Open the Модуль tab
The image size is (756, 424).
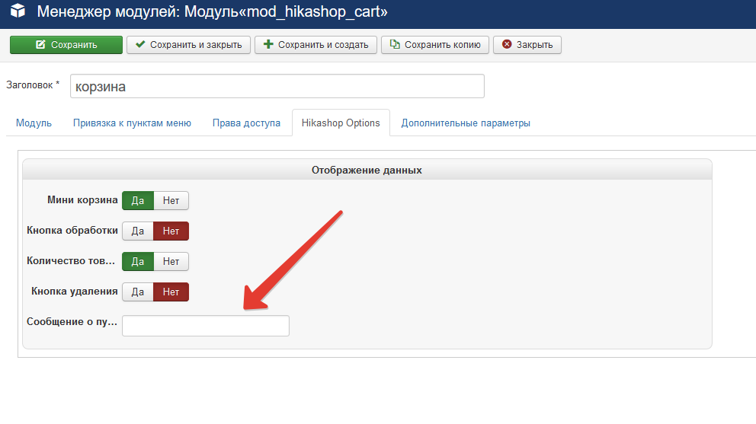(34, 123)
